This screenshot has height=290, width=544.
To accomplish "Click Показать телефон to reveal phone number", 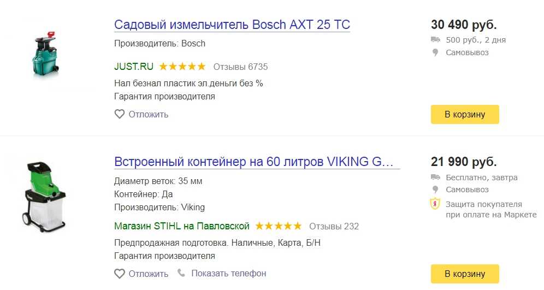I will tap(229, 274).
